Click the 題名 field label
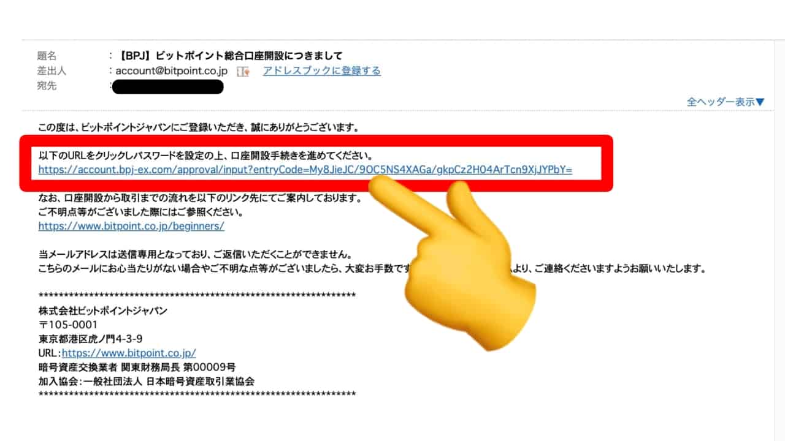This screenshot has width=785, height=441. pyautogui.click(x=47, y=56)
